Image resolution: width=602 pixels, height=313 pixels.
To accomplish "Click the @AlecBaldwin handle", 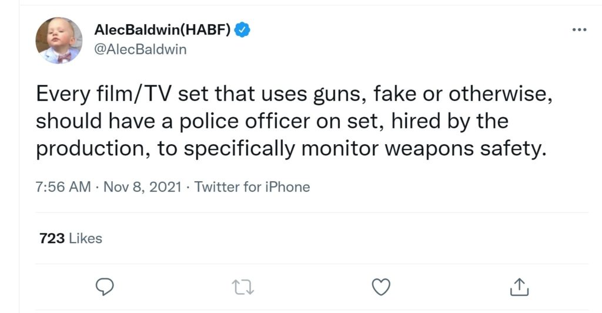I will [140, 49].
